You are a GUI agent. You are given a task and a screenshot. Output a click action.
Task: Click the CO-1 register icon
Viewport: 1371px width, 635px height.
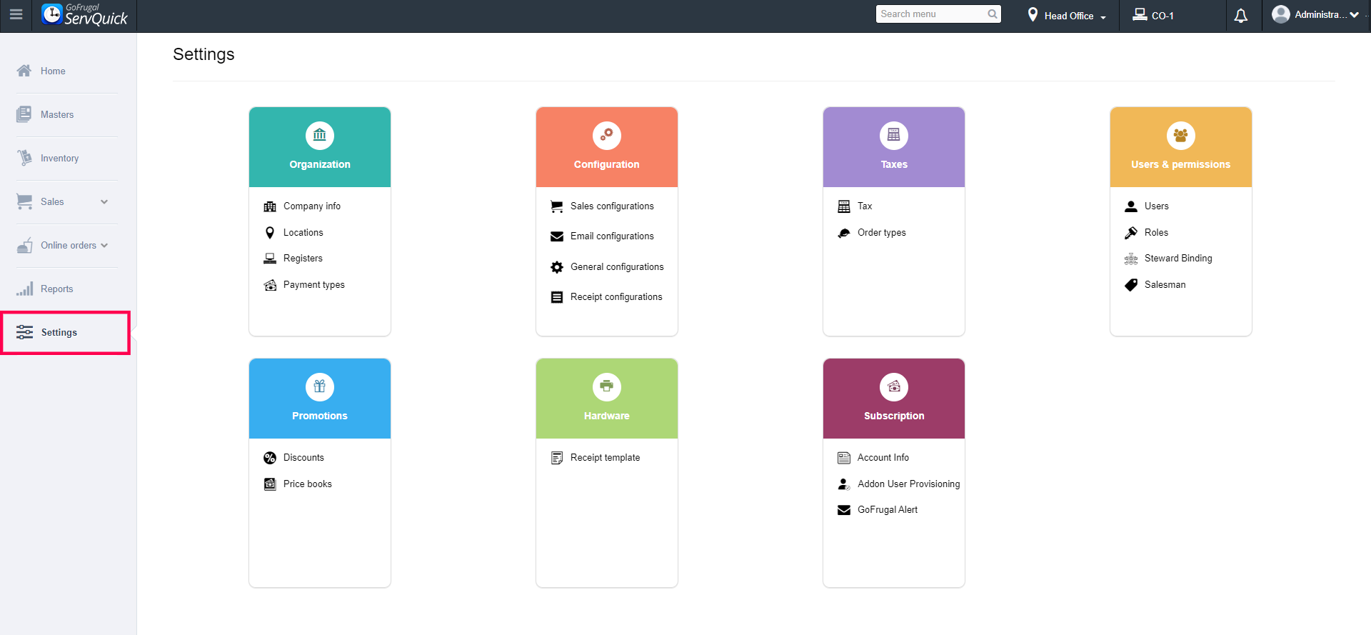click(x=1140, y=15)
